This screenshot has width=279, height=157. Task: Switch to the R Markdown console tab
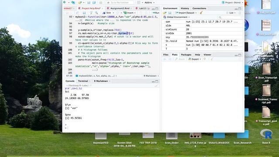[x=101, y=81]
